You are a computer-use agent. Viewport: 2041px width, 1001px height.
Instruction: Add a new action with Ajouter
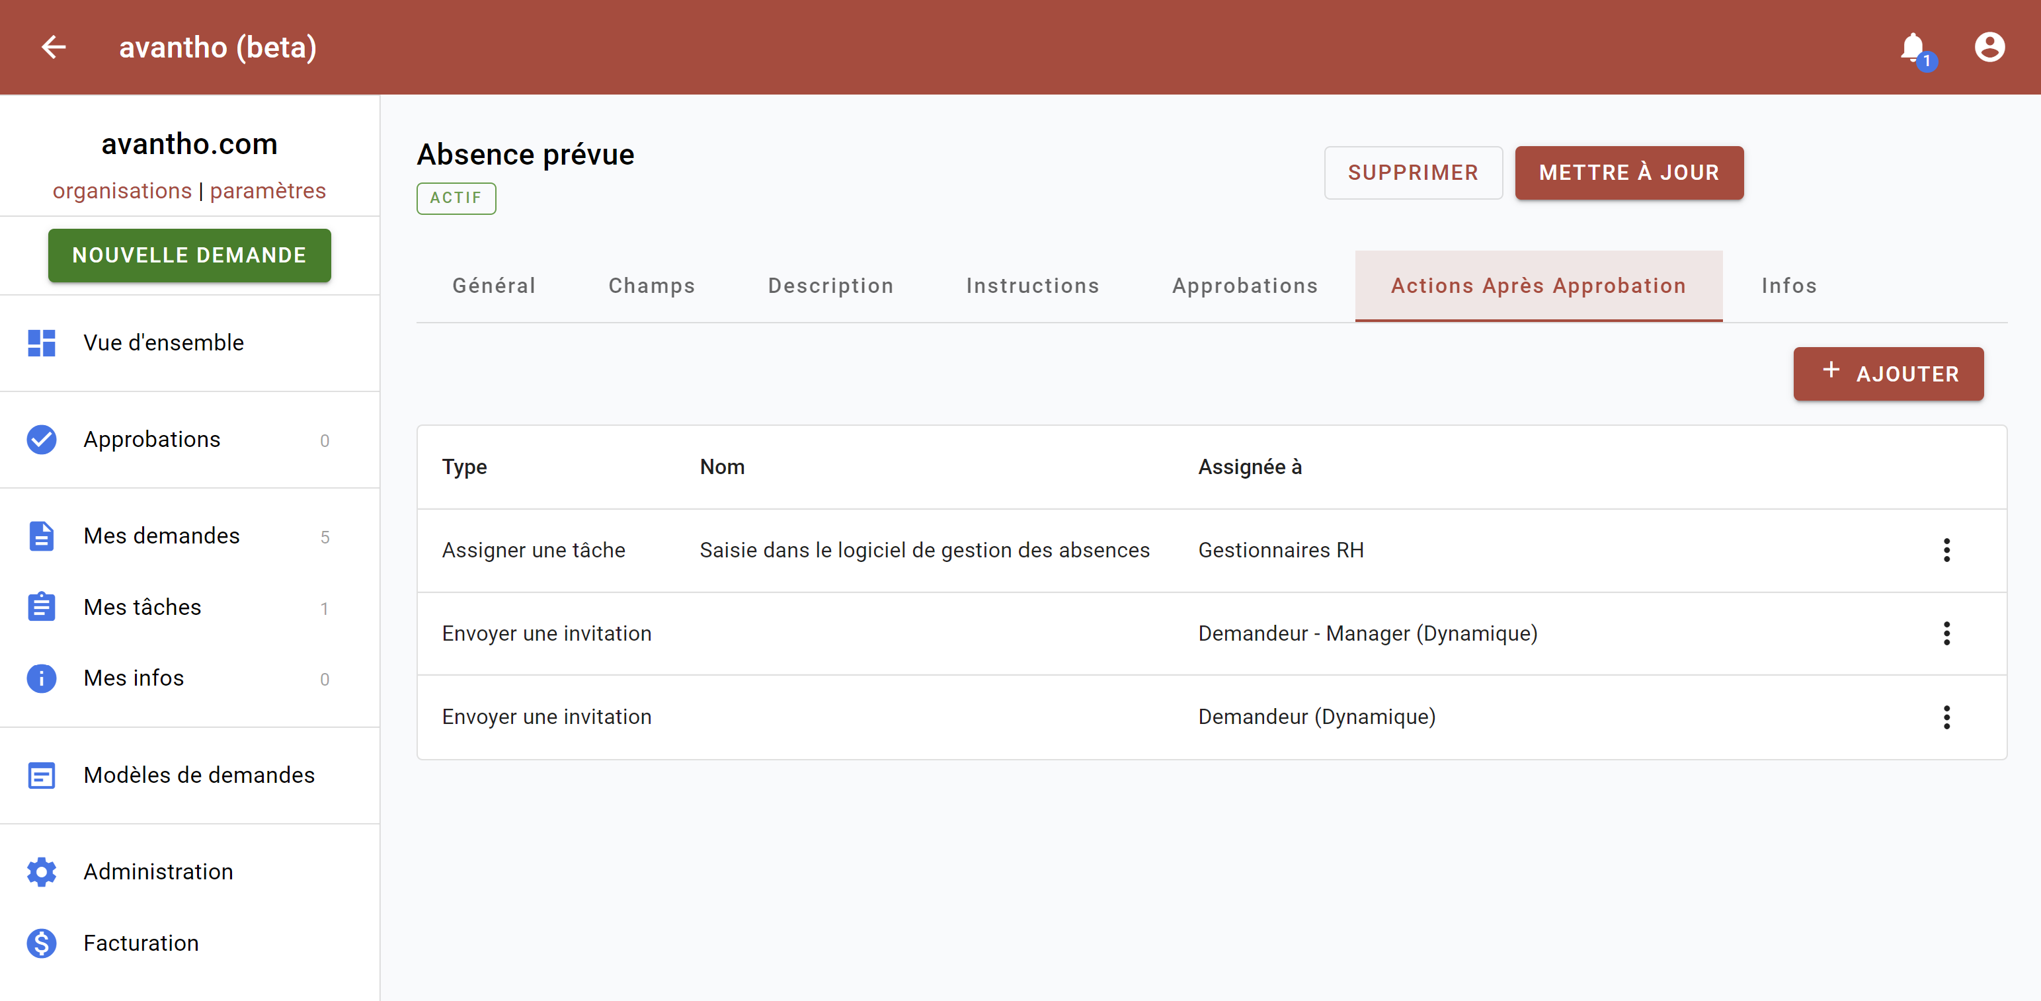1888,374
